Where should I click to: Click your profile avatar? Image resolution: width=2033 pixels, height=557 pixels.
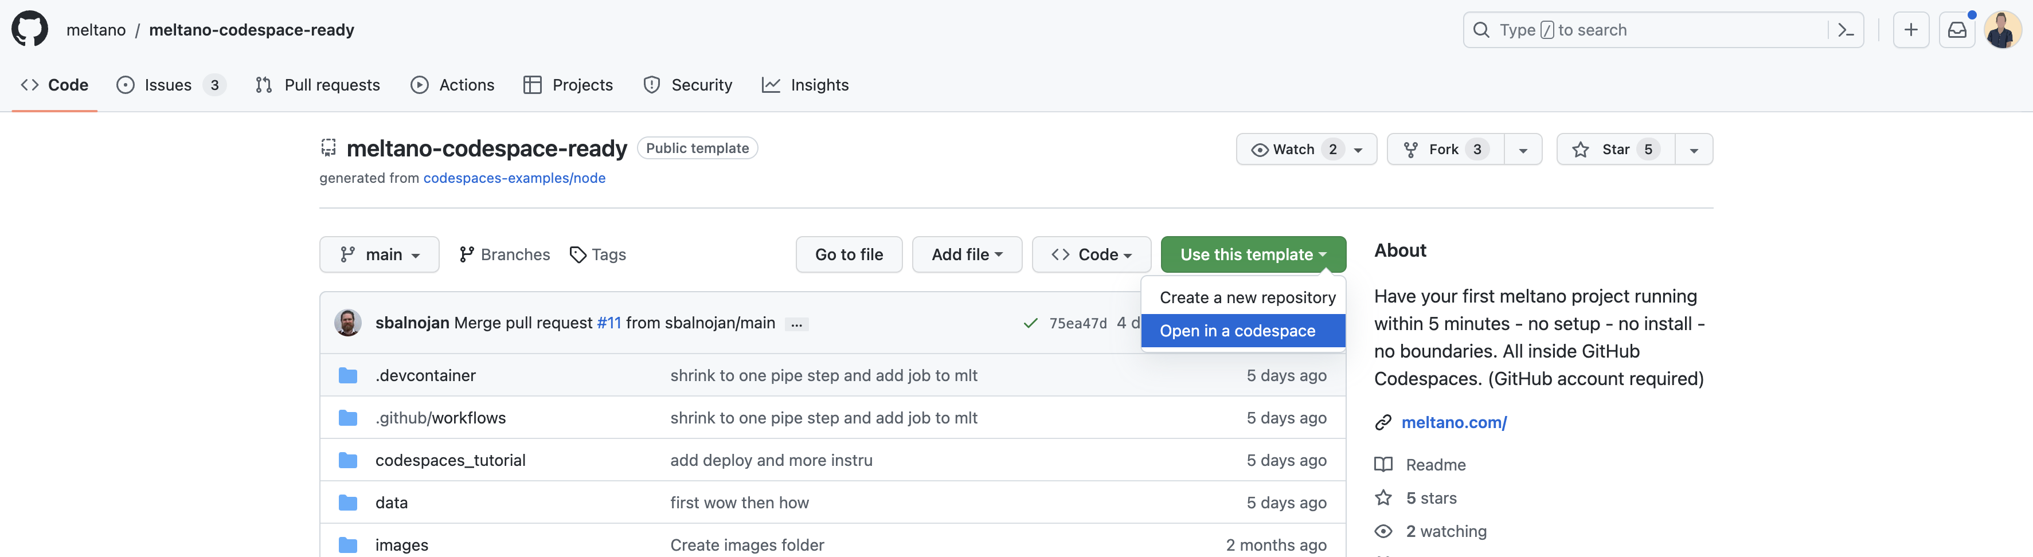point(2003,29)
